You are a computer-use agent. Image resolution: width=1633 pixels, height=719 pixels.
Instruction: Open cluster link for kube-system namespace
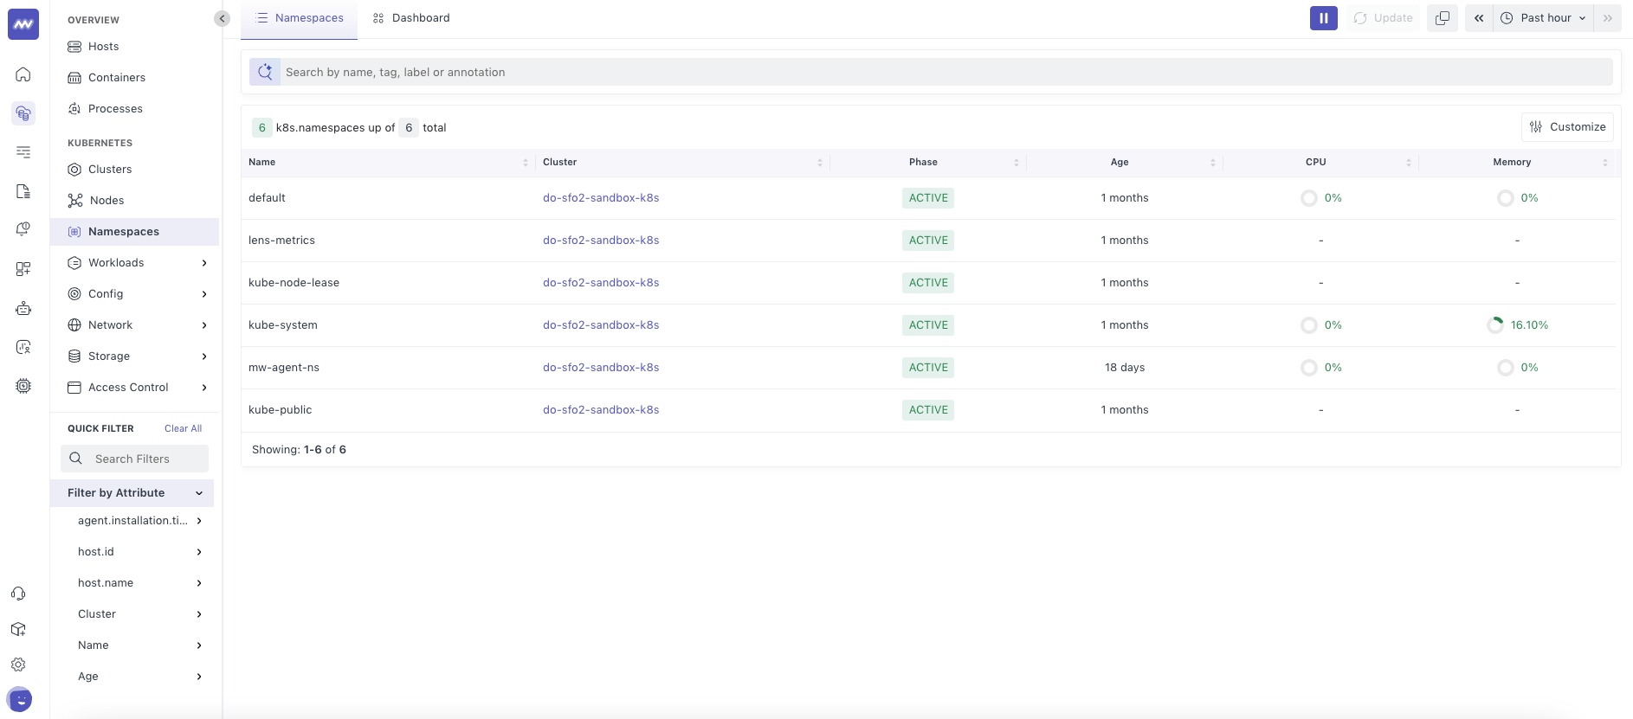pyautogui.click(x=601, y=325)
